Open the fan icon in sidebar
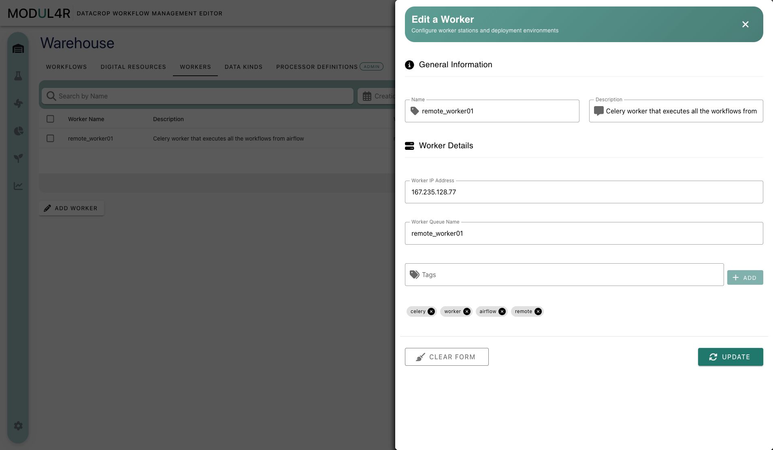Viewport: 773px width, 450px height. pos(18,103)
